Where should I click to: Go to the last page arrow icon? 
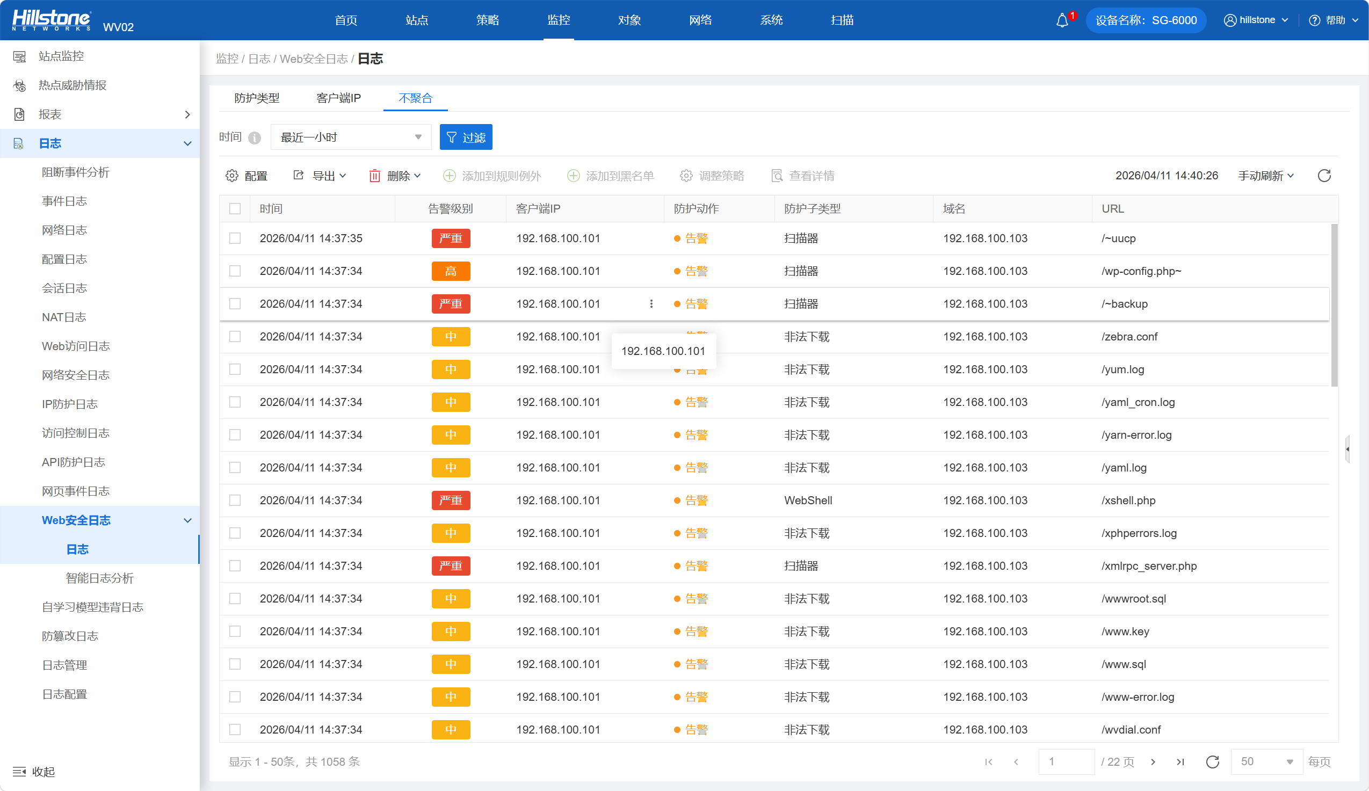1180,761
